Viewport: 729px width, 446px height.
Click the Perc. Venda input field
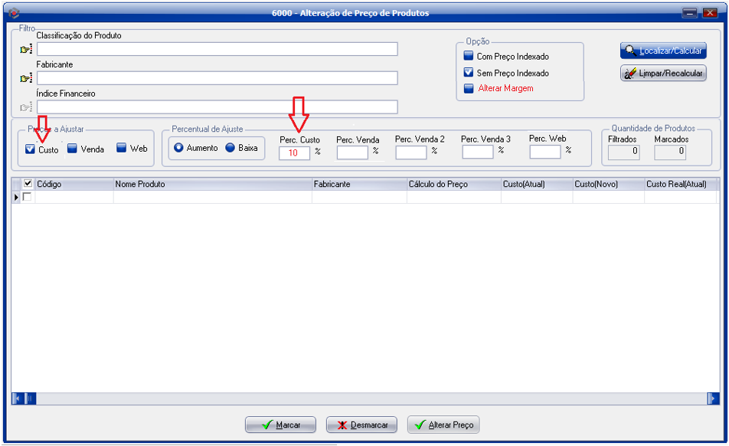(x=352, y=152)
